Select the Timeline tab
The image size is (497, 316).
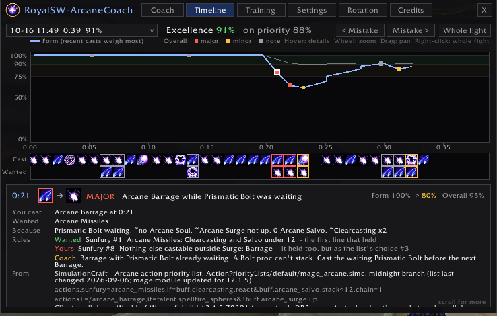tap(210, 10)
